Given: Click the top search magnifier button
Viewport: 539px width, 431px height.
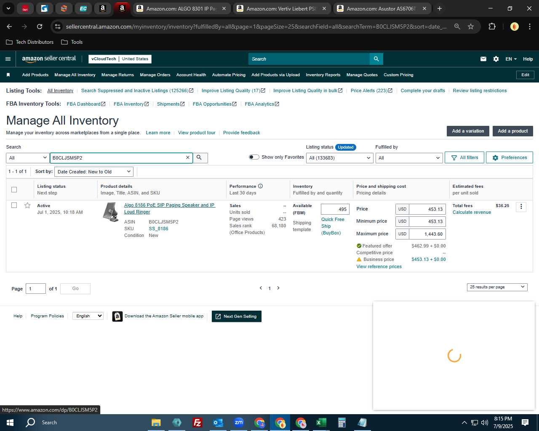Looking at the screenshot, I should pyautogui.click(x=376, y=59).
